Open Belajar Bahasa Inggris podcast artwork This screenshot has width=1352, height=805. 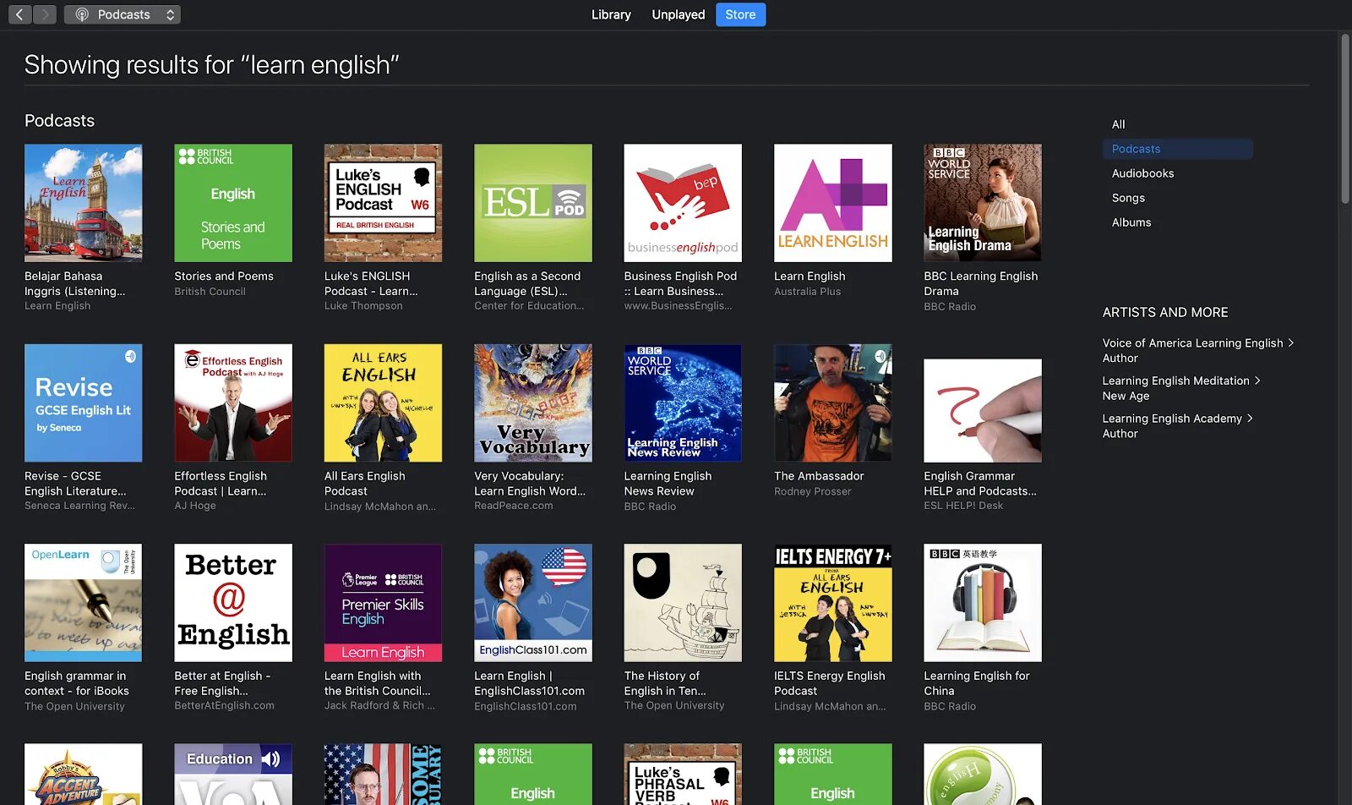83,203
